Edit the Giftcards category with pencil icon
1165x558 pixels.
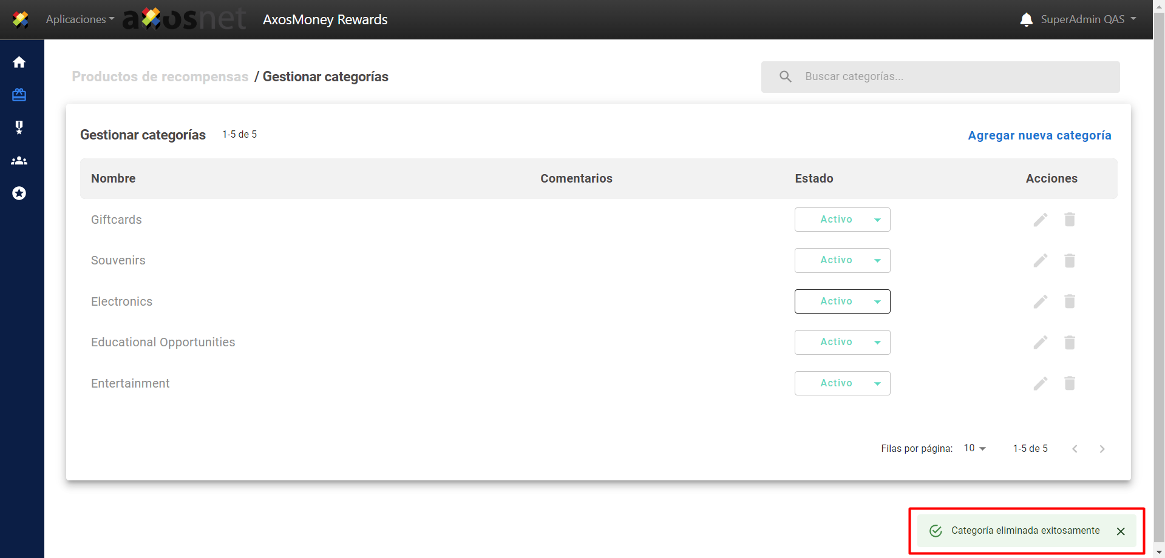1040,220
